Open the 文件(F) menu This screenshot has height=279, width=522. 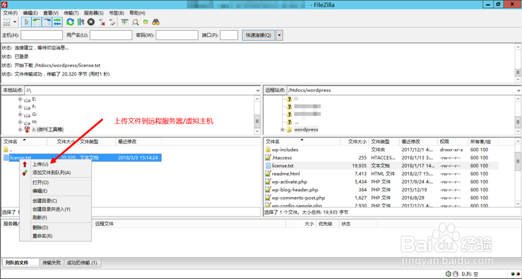pos(10,13)
